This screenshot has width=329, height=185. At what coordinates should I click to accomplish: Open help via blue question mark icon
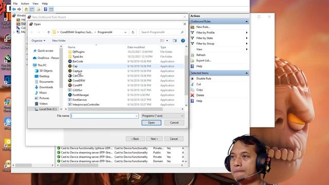click(183, 41)
